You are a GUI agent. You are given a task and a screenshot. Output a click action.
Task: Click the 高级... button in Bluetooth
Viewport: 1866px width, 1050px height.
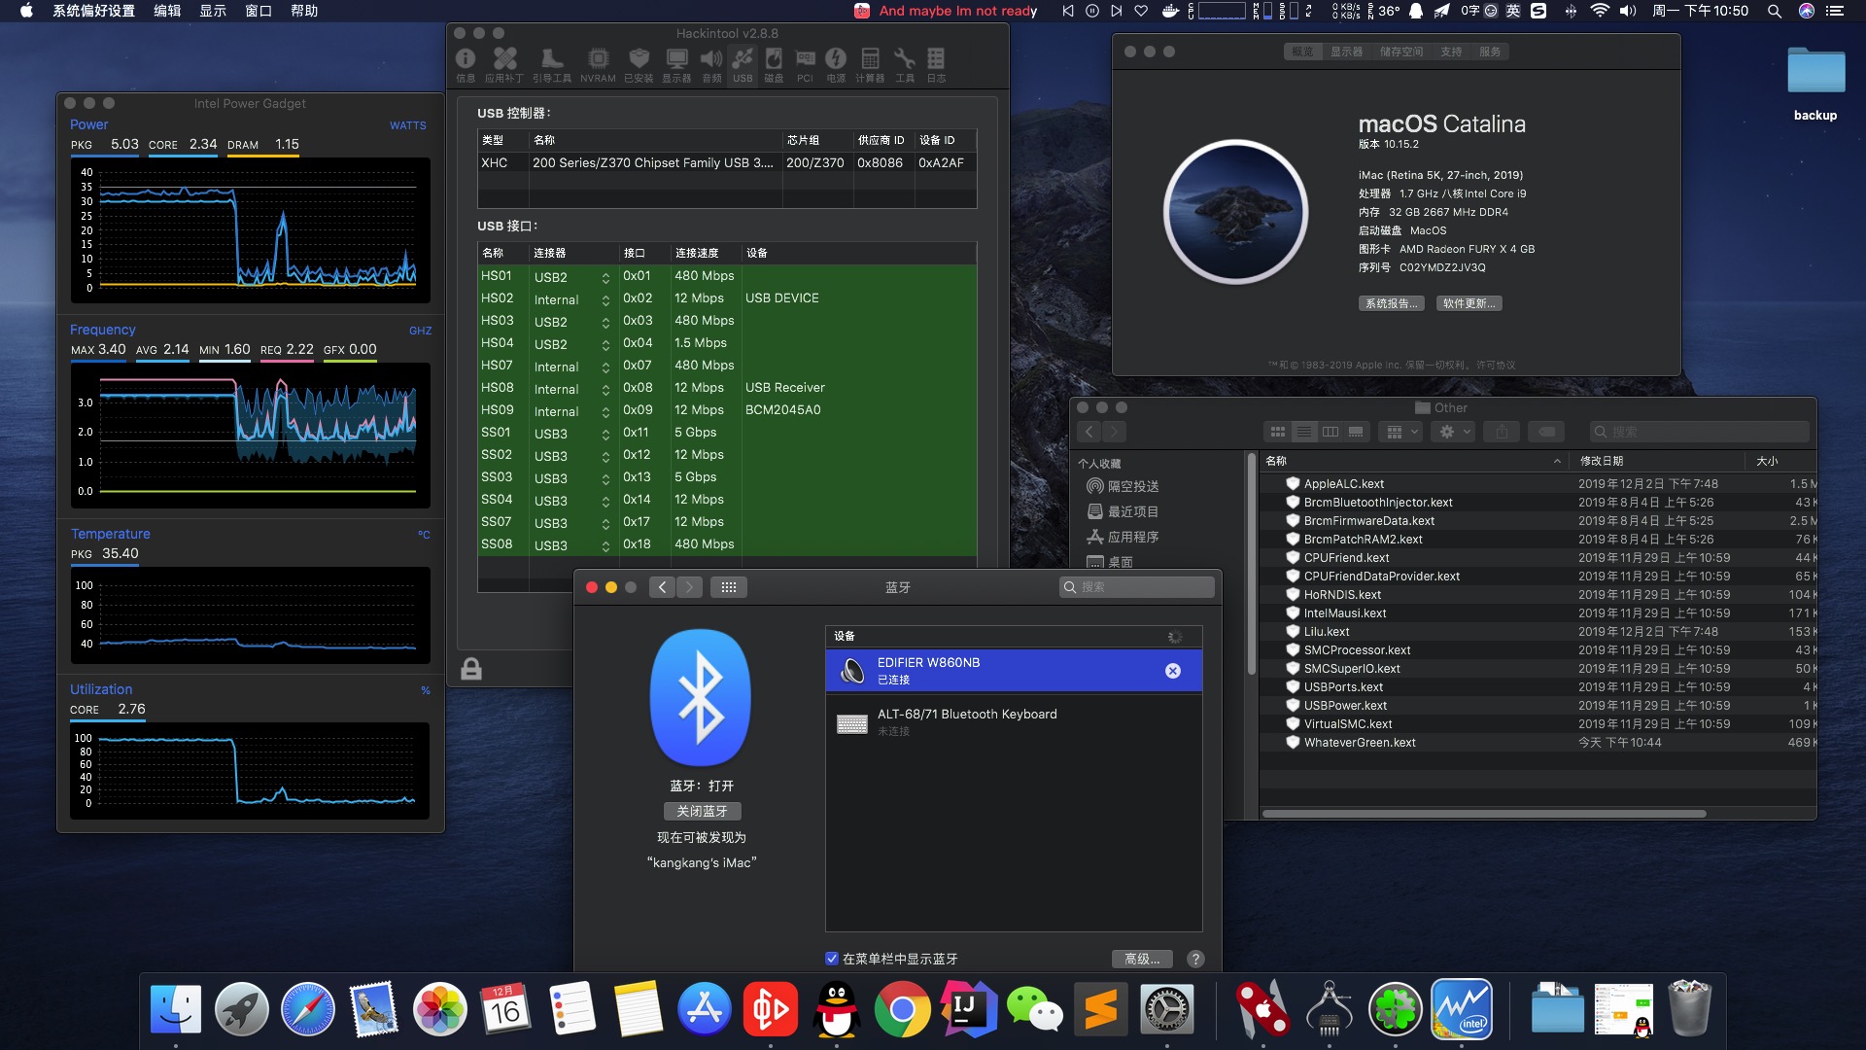pos(1142,959)
